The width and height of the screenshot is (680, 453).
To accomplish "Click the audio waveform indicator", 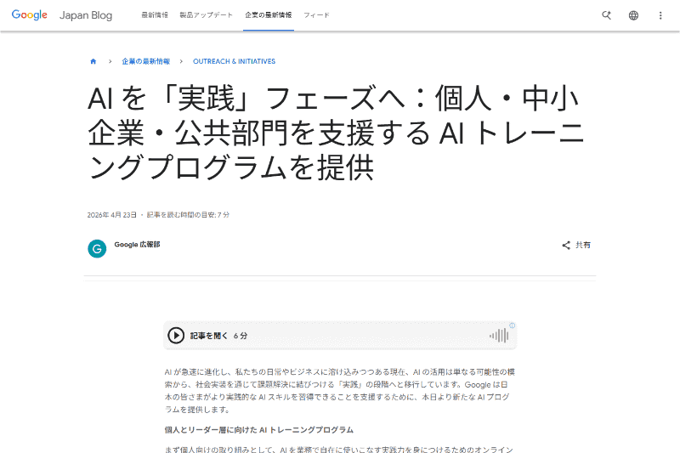I will point(499,336).
